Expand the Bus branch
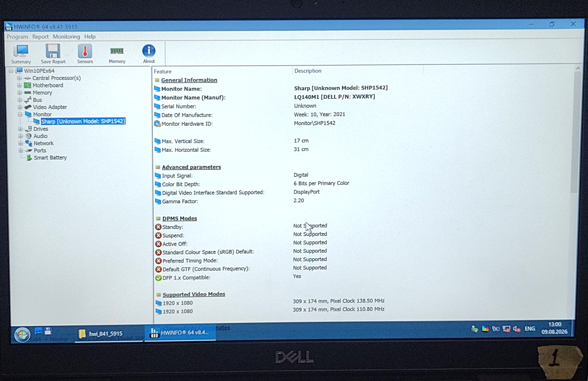This screenshot has width=588, height=381. click(x=20, y=100)
